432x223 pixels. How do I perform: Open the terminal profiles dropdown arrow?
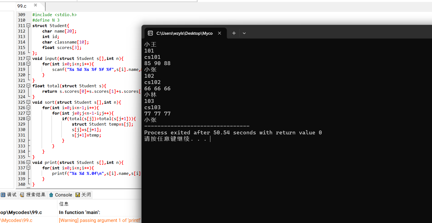click(x=244, y=33)
